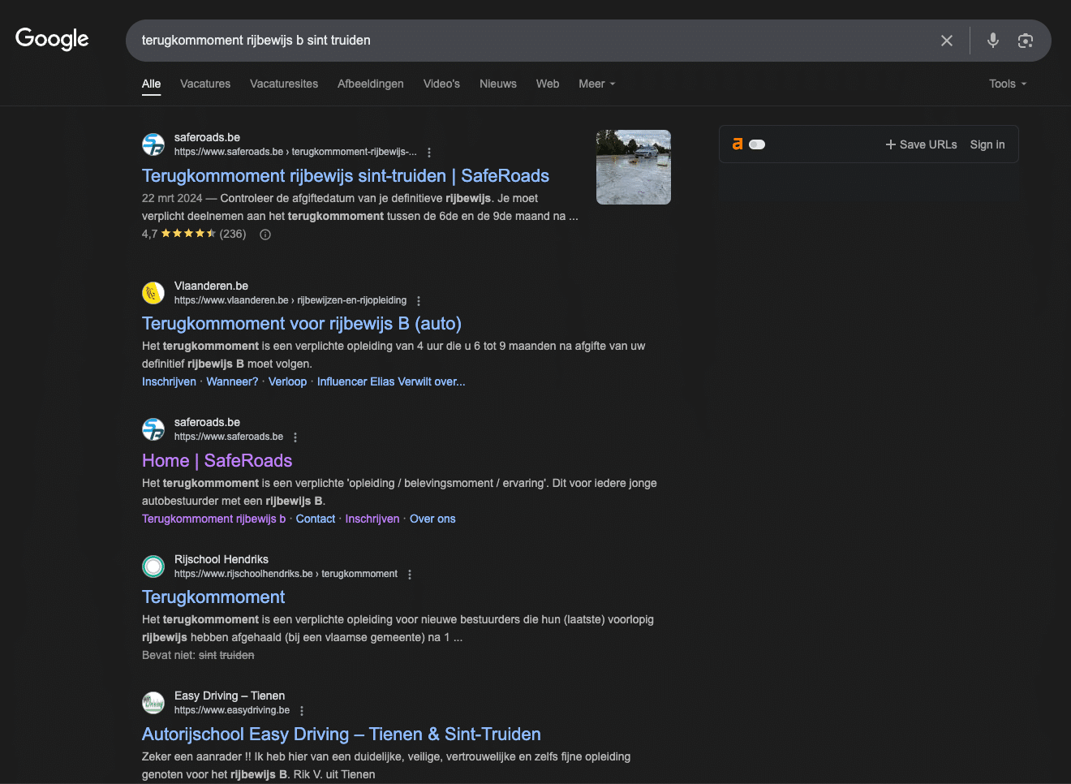1071x784 pixels.
Task: Click the 'Rijschool Hendriks' site name
Action: [222, 559]
